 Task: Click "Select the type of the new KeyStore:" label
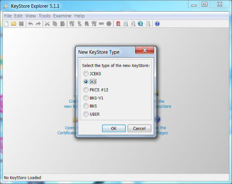click(x=116, y=66)
